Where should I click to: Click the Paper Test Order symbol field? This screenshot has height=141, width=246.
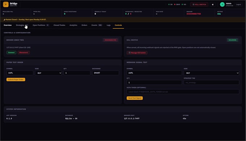tap(20, 73)
